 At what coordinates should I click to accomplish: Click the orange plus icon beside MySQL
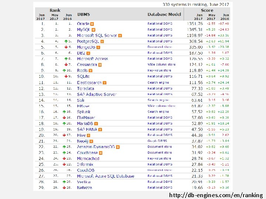tap(93, 30)
